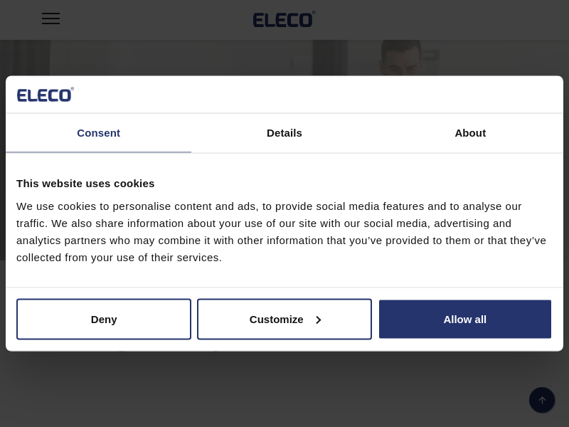Click the registered mark on dialog ELECO logo

72,89
